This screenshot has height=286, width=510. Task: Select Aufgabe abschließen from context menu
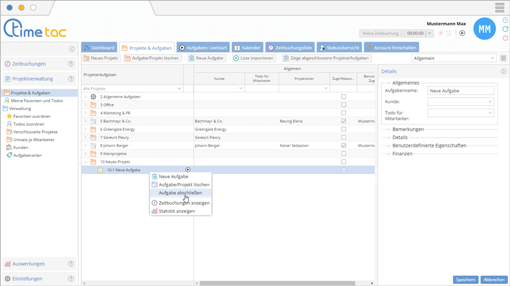180,193
